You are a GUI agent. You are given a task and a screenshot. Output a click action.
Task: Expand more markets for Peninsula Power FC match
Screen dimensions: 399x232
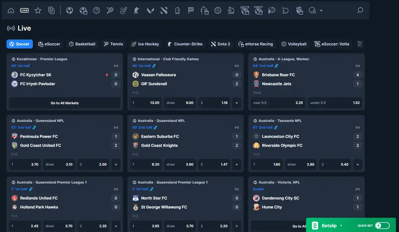point(116,164)
